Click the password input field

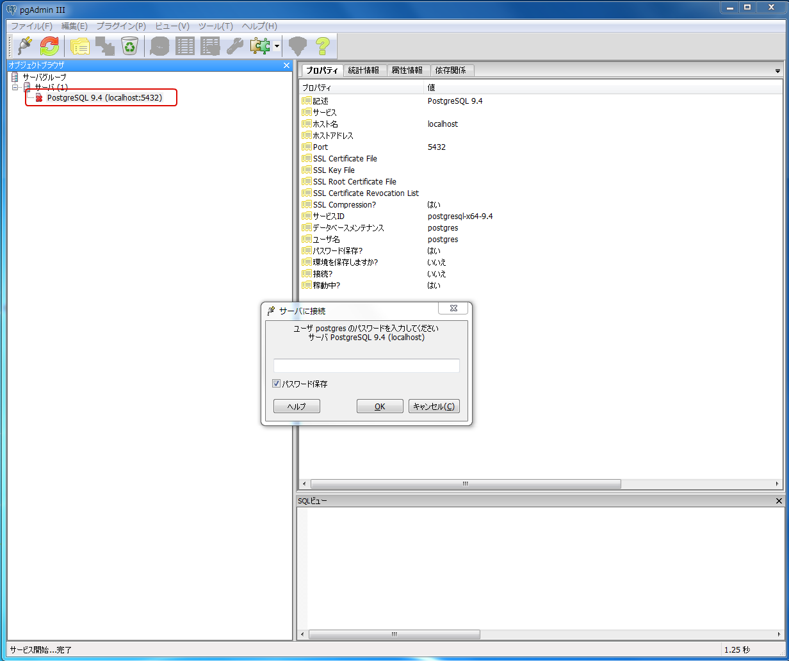(366, 366)
